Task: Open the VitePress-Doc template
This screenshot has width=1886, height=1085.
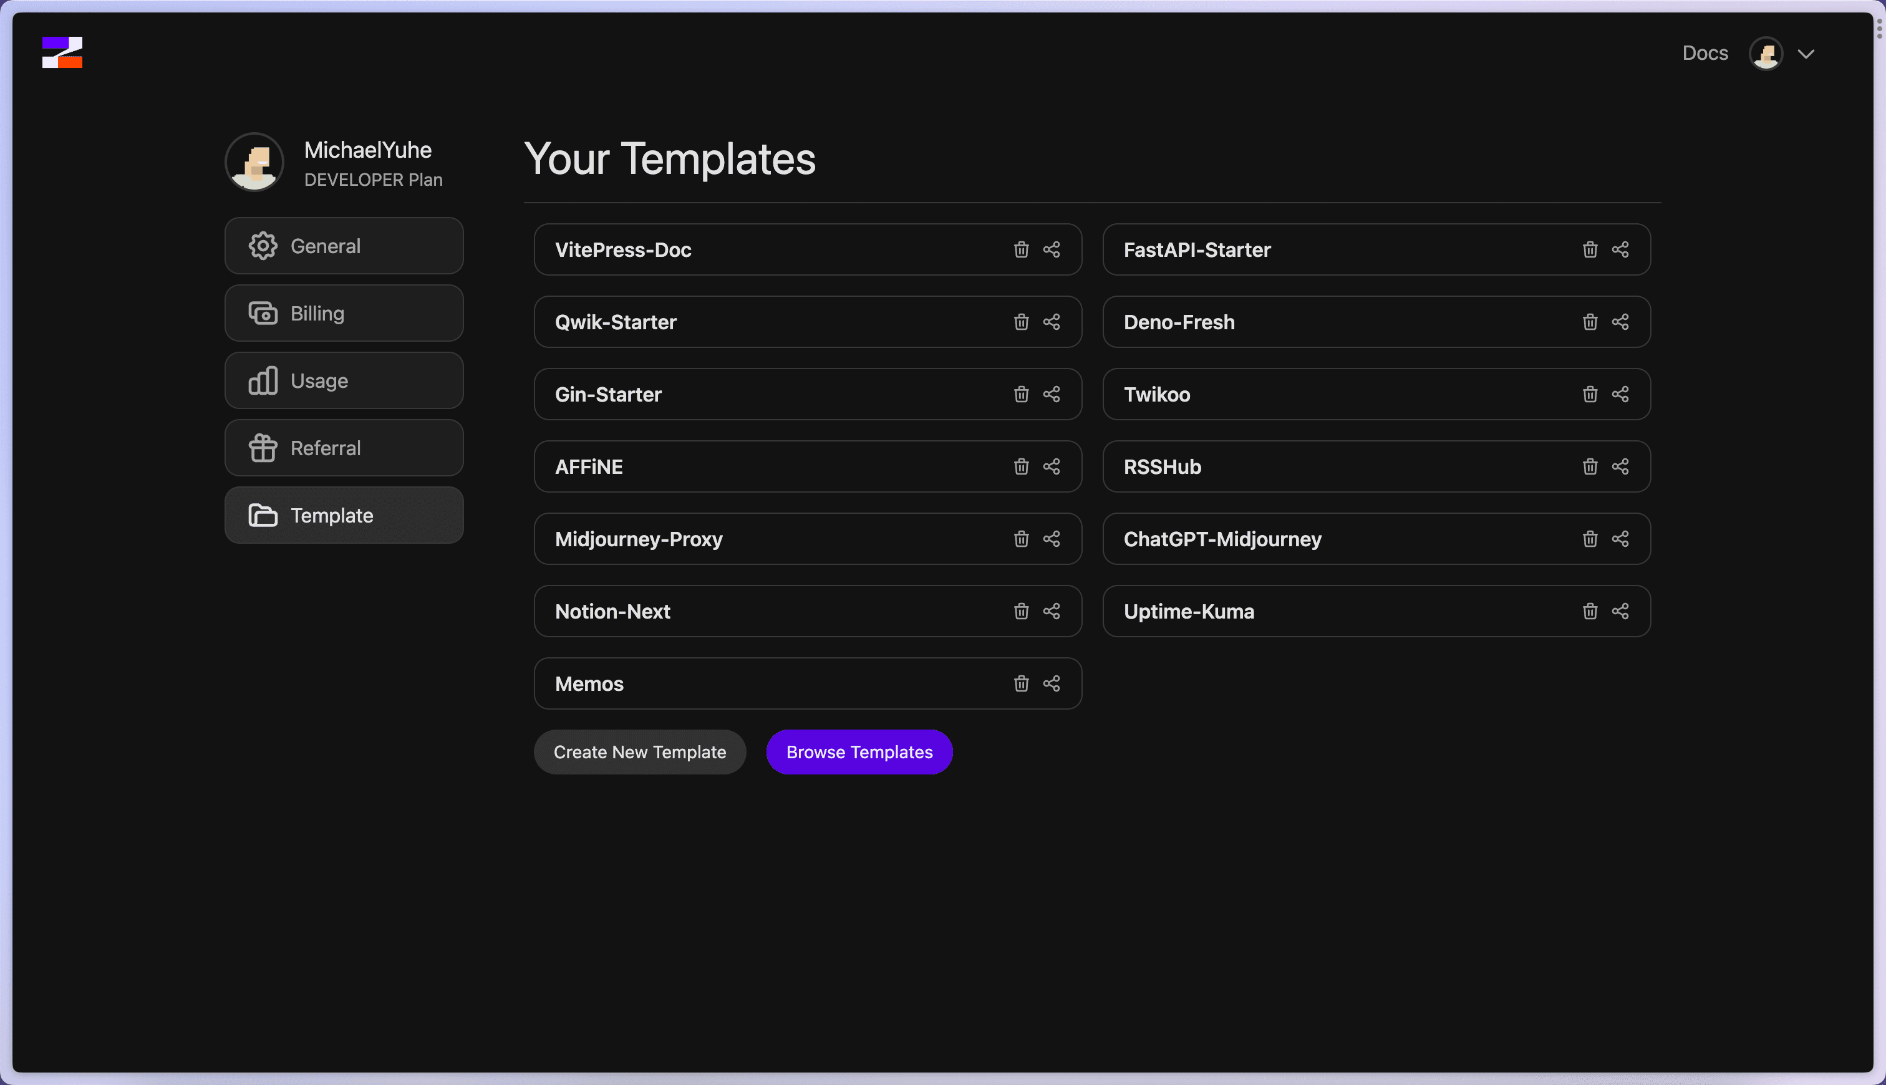Action: click(x=808, y=249)
